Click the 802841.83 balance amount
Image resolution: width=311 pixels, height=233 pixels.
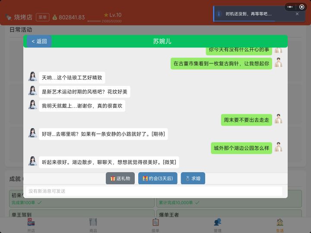[x=72, y=17]
